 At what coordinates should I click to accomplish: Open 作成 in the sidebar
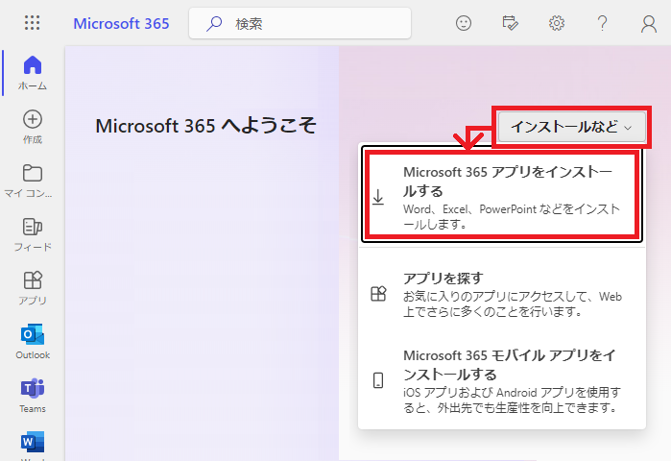pyautogui.click(x=33, y=127)
